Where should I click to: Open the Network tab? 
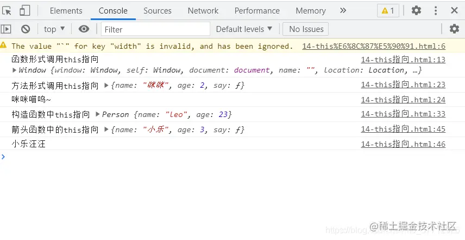point(203,11)
